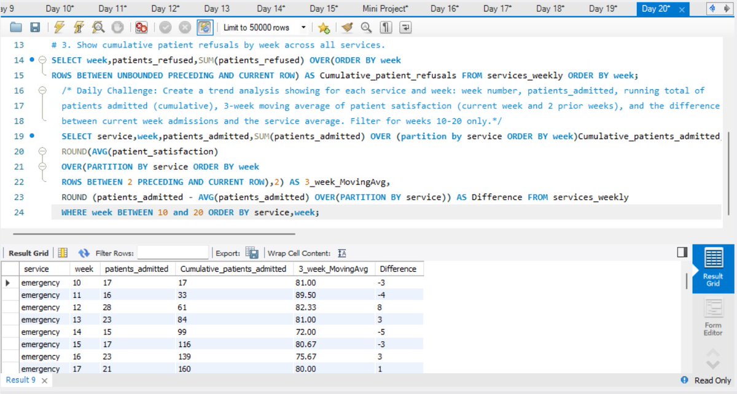The image size is (737, 394).
Task: Switch to the Mini Project tab
Action: point(384,8)
